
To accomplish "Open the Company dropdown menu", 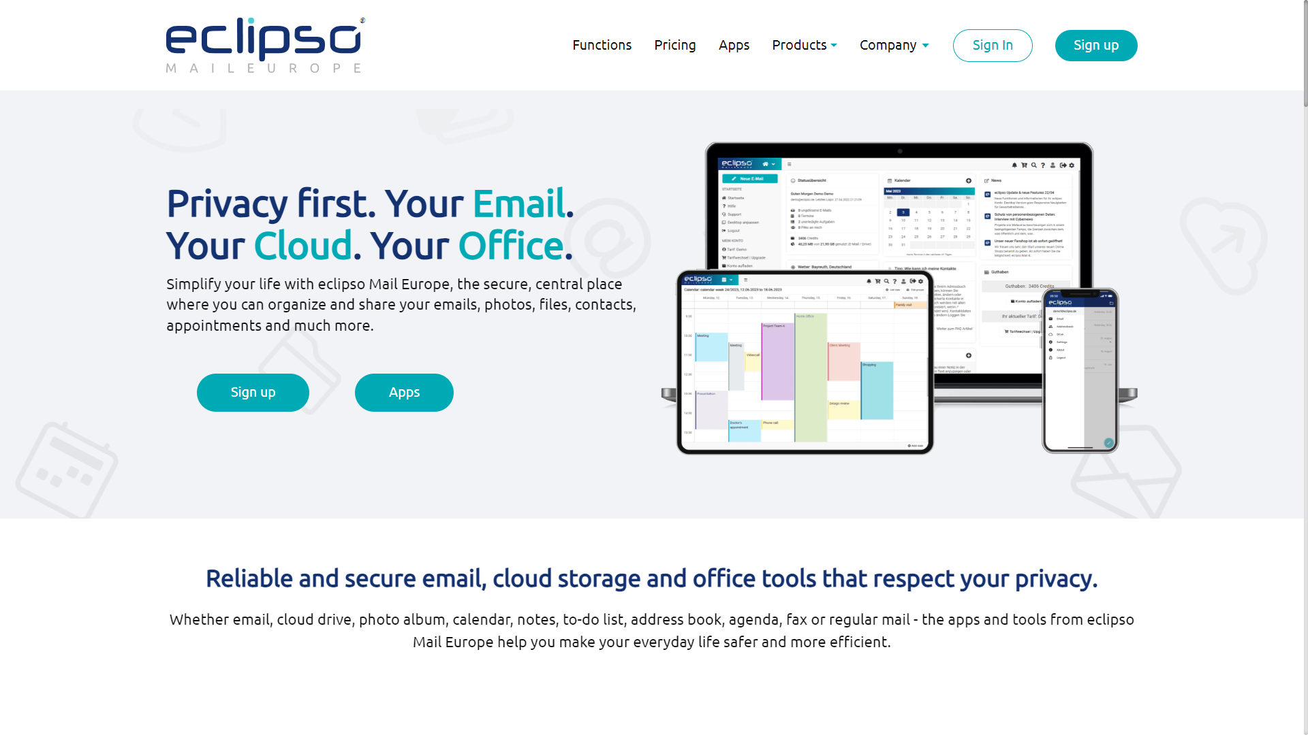I will (893, 45).
